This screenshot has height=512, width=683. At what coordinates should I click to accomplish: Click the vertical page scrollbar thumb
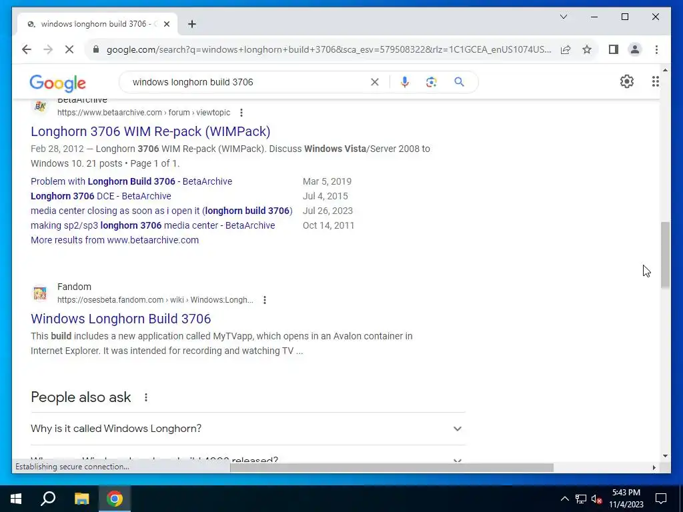click(x=665, y=255)
